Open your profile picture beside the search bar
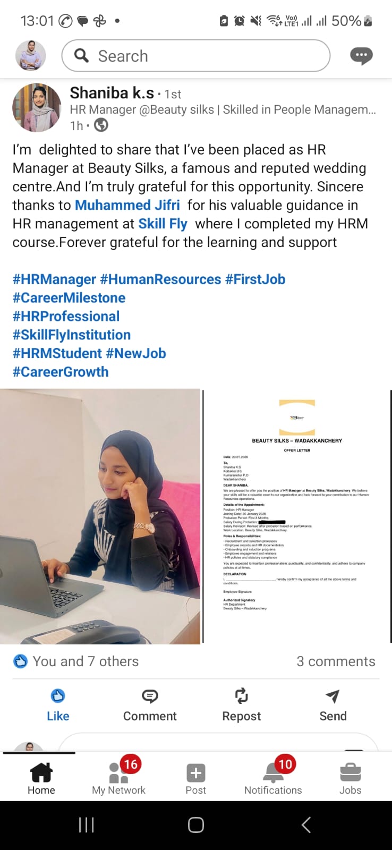This screenshot has width=392, height=850. (x=31, y=55)
